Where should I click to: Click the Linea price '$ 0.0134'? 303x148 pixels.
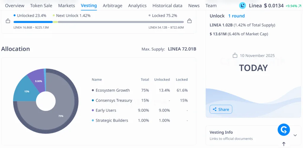coord(274,6)
